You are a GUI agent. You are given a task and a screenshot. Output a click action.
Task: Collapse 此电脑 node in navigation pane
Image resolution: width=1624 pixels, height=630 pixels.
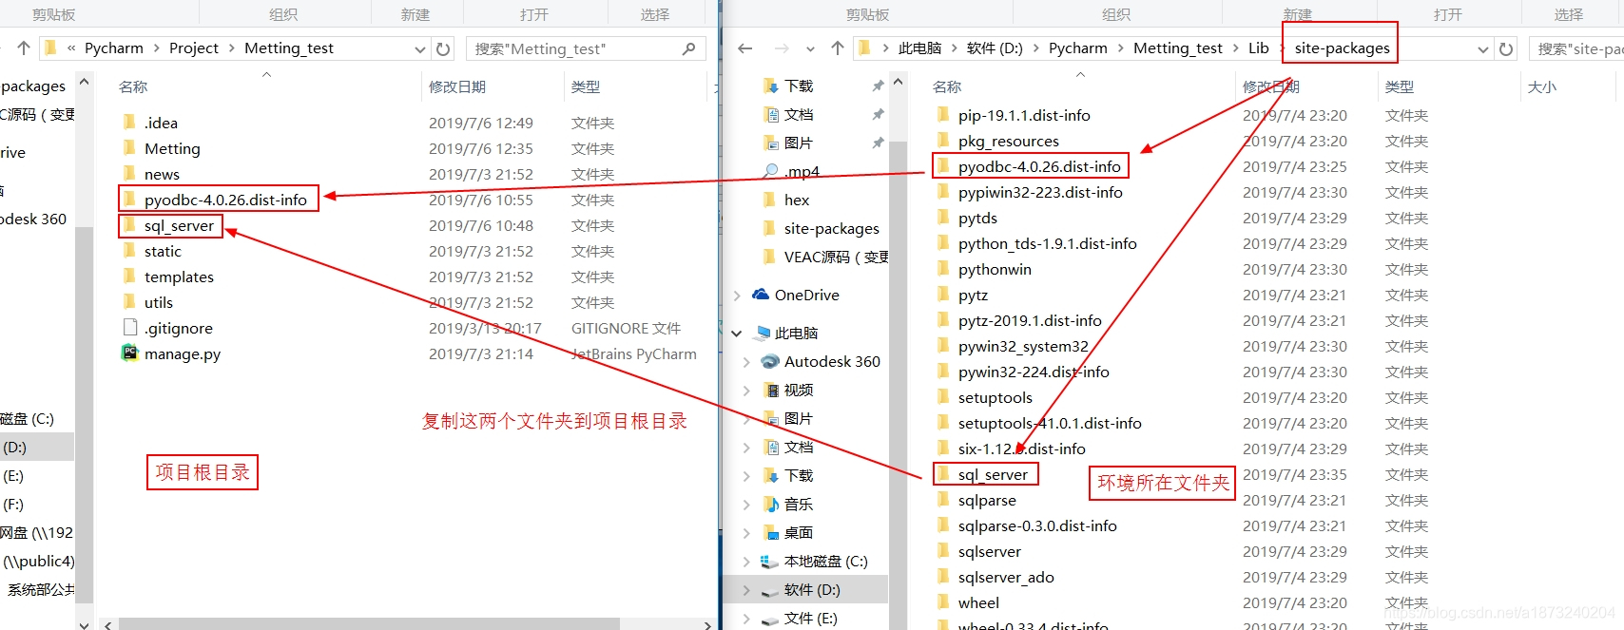tap(737, 334)
